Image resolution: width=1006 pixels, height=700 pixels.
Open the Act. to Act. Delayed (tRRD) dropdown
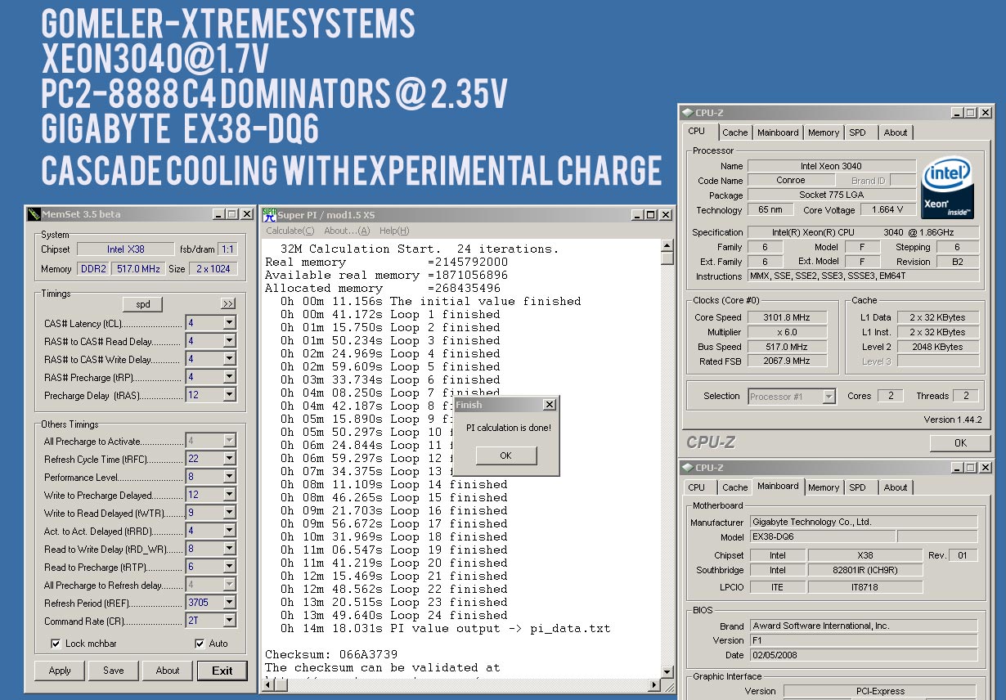[229, 531]
